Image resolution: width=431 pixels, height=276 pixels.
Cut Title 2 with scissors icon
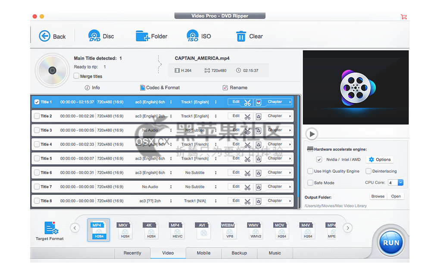(x=247, y=117)
